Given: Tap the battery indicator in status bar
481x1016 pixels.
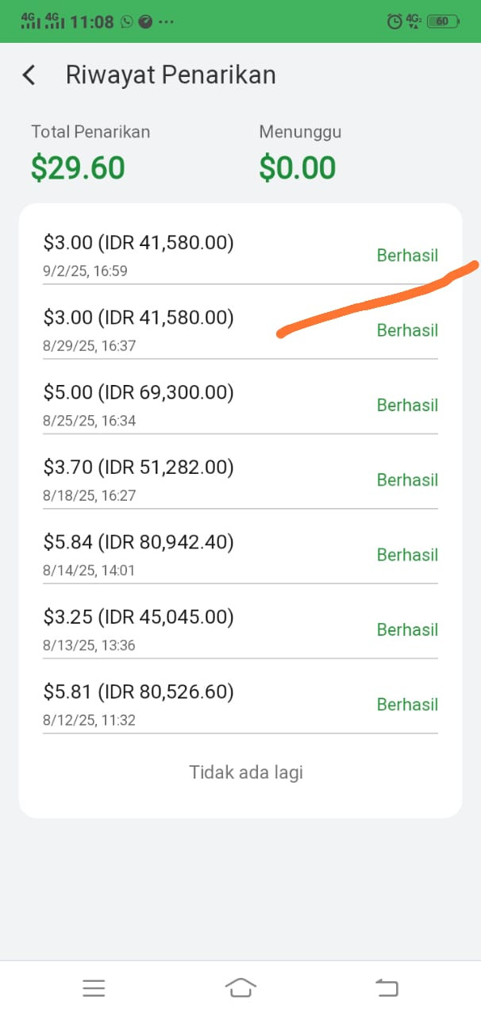Looking at the screenshot, I should click(x=443, y=22).
